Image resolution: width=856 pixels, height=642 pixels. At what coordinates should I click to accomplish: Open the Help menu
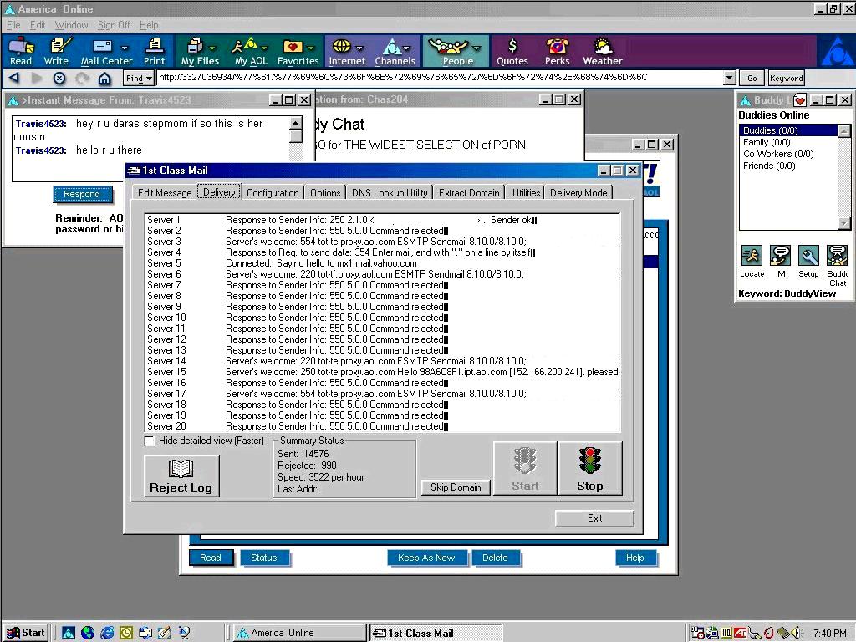(149, 25)
